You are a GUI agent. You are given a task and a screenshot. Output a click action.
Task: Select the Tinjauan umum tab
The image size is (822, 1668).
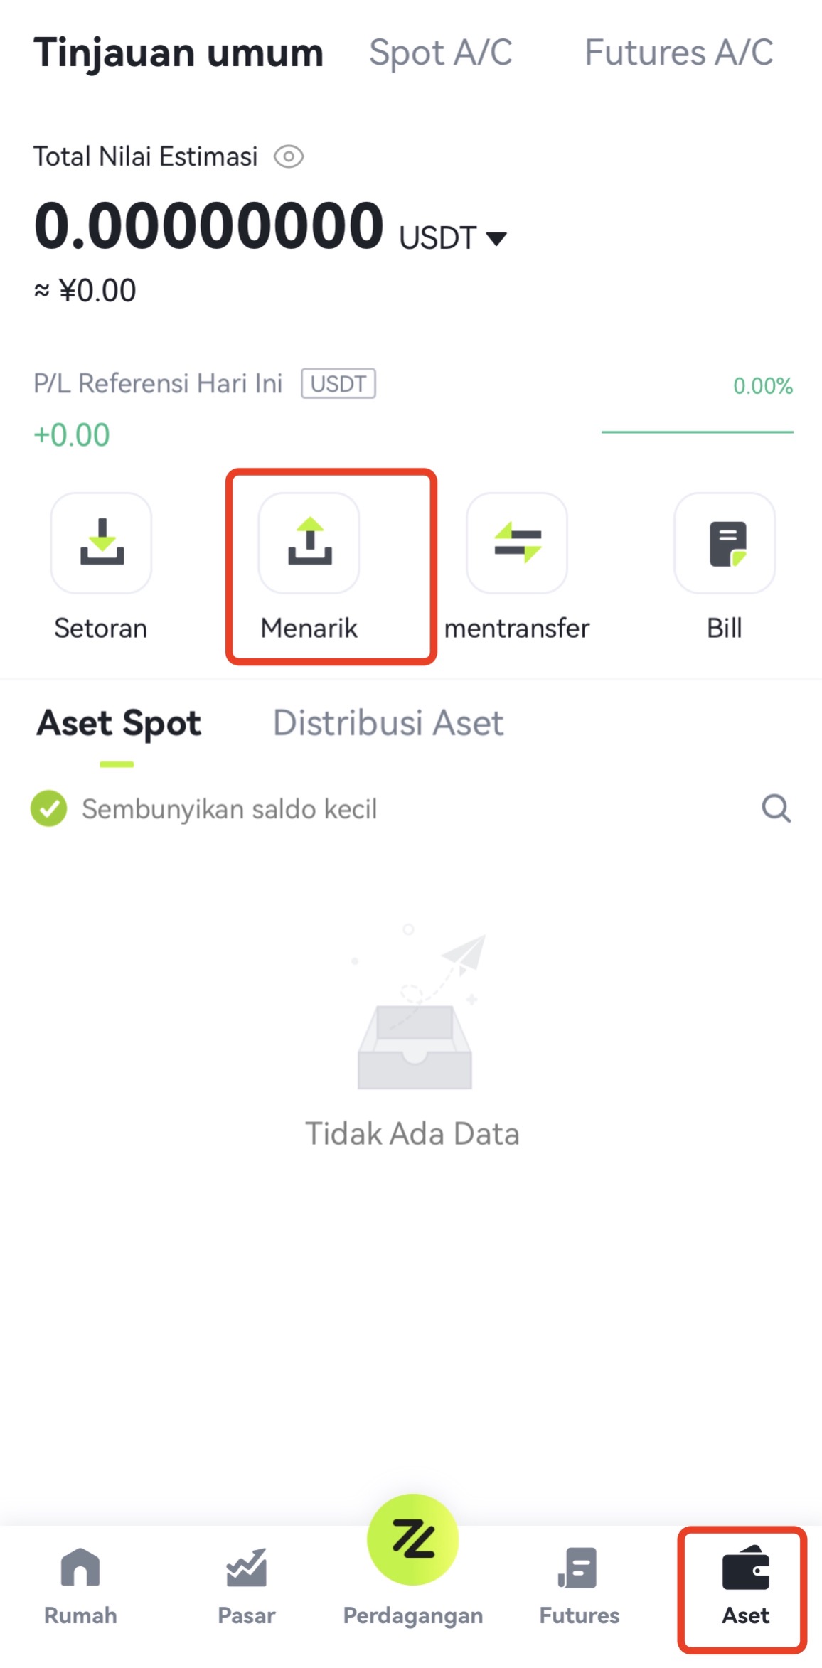[178, 54]
